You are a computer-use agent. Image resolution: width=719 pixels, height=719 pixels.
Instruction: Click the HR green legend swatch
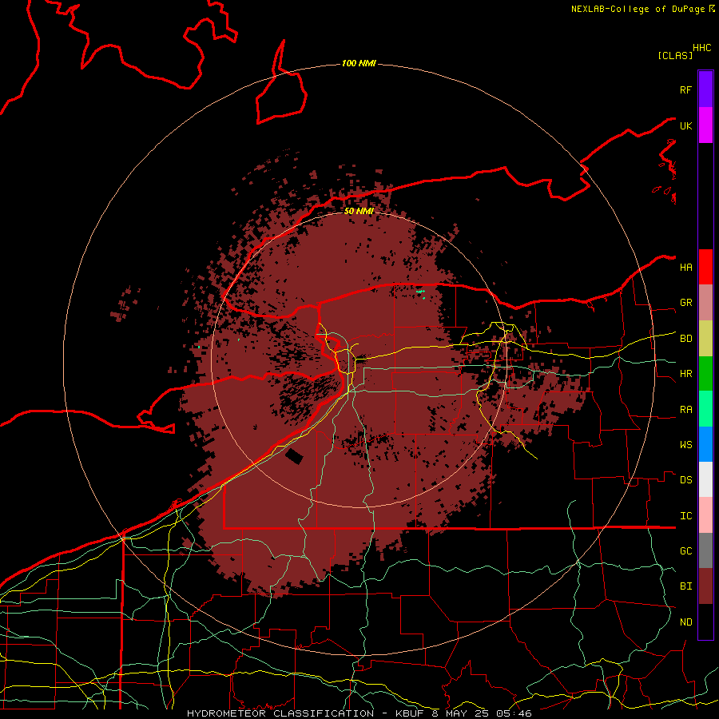(705, 374)
